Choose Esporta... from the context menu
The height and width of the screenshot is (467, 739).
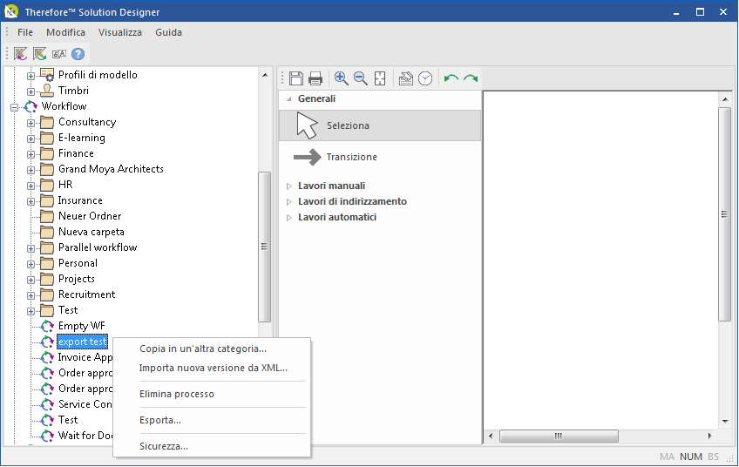[160, 420]
